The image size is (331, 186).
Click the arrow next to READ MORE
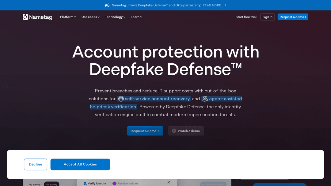click(x=225, y=5)
